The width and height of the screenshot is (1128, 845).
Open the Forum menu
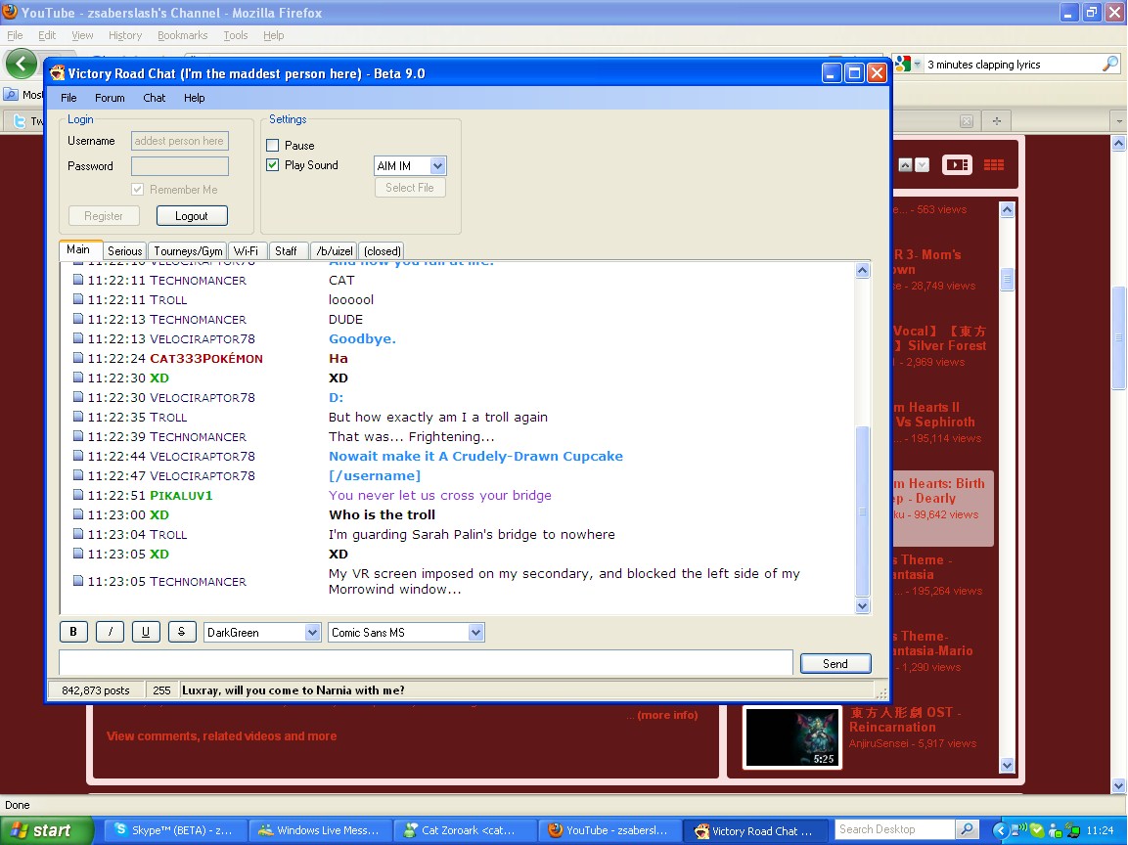[x=110, y=98]
